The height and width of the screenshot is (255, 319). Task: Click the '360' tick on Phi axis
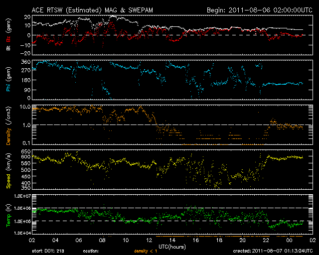[26, 62]
